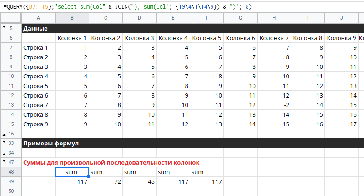Select the 117 result in column E
Screen dimensions: 364x196
click(x=173, y=181)
